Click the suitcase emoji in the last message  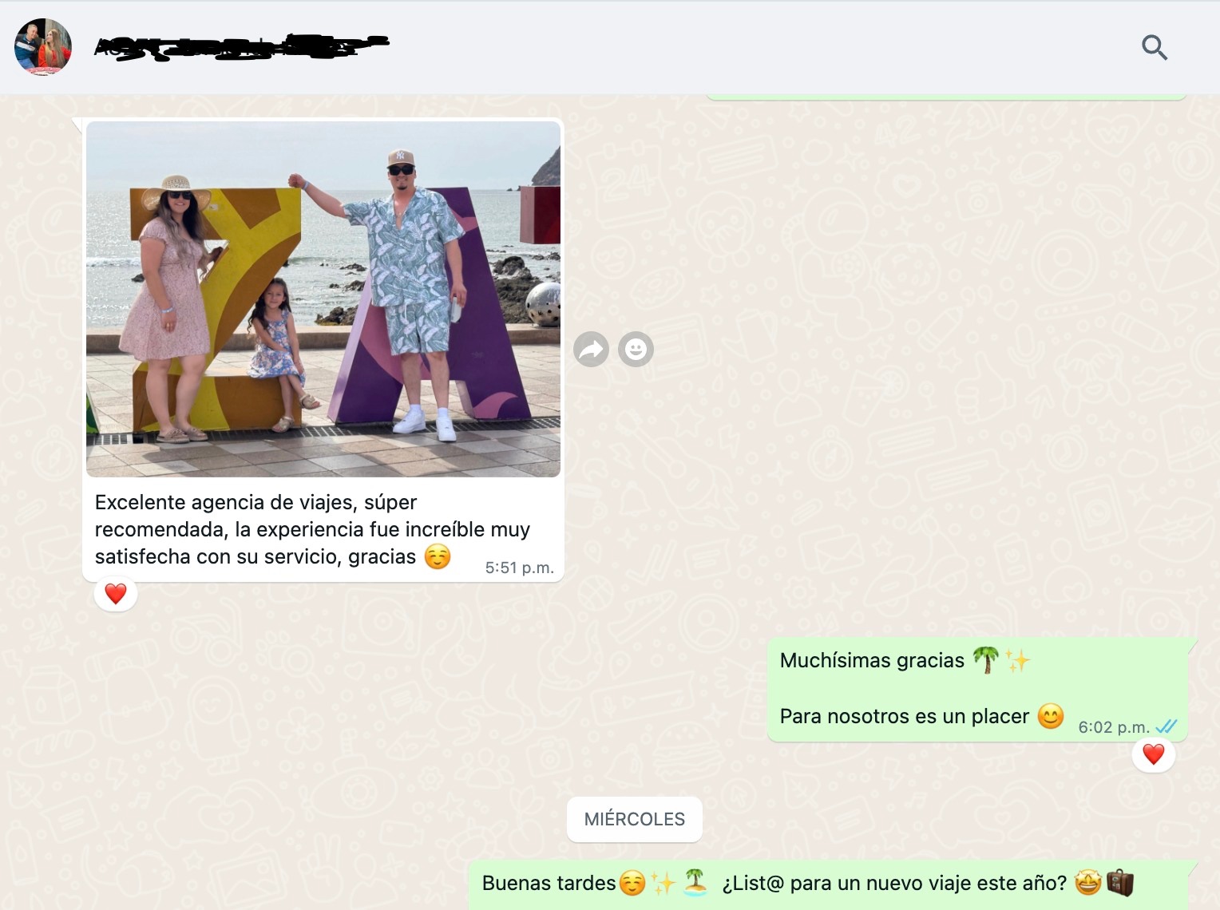click(x=1119, y=883)
